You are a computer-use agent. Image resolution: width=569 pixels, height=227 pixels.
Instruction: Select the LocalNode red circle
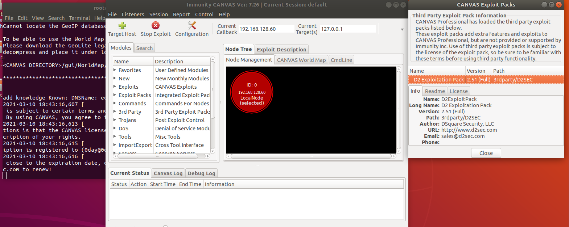[252, 92]
